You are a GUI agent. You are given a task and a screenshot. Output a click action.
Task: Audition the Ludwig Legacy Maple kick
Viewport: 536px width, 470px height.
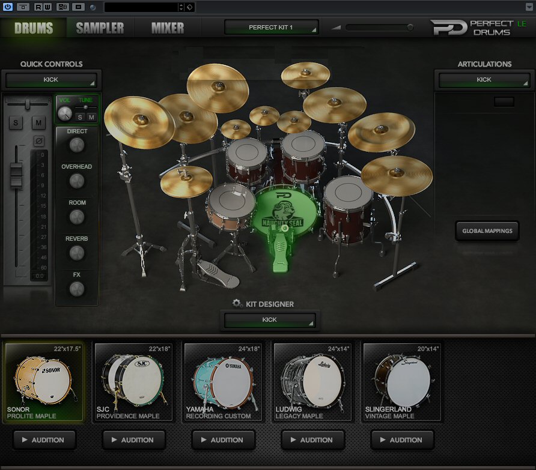pyautogui.click(x=313, y=439)
